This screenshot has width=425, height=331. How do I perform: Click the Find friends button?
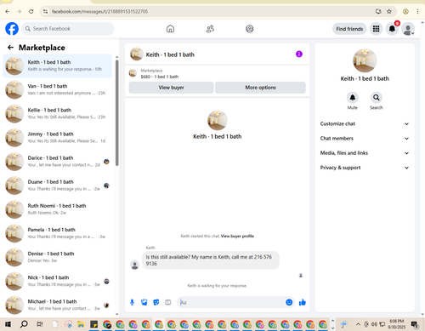click(349, 29)
